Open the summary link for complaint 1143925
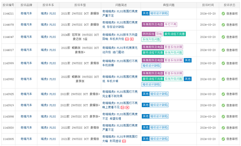241x146 pixels. (120, 94)
